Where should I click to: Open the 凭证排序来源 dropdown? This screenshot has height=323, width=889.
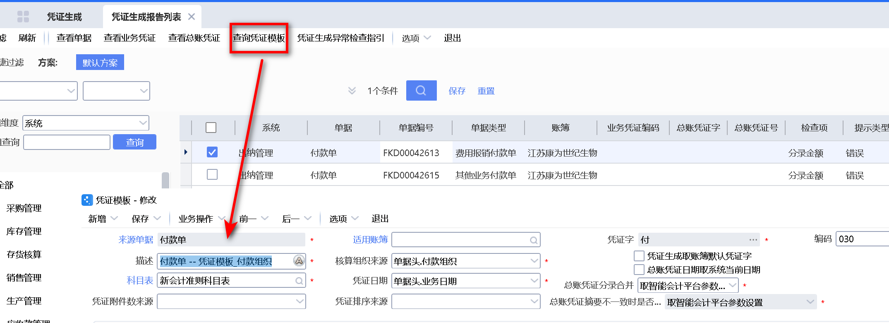534,301
